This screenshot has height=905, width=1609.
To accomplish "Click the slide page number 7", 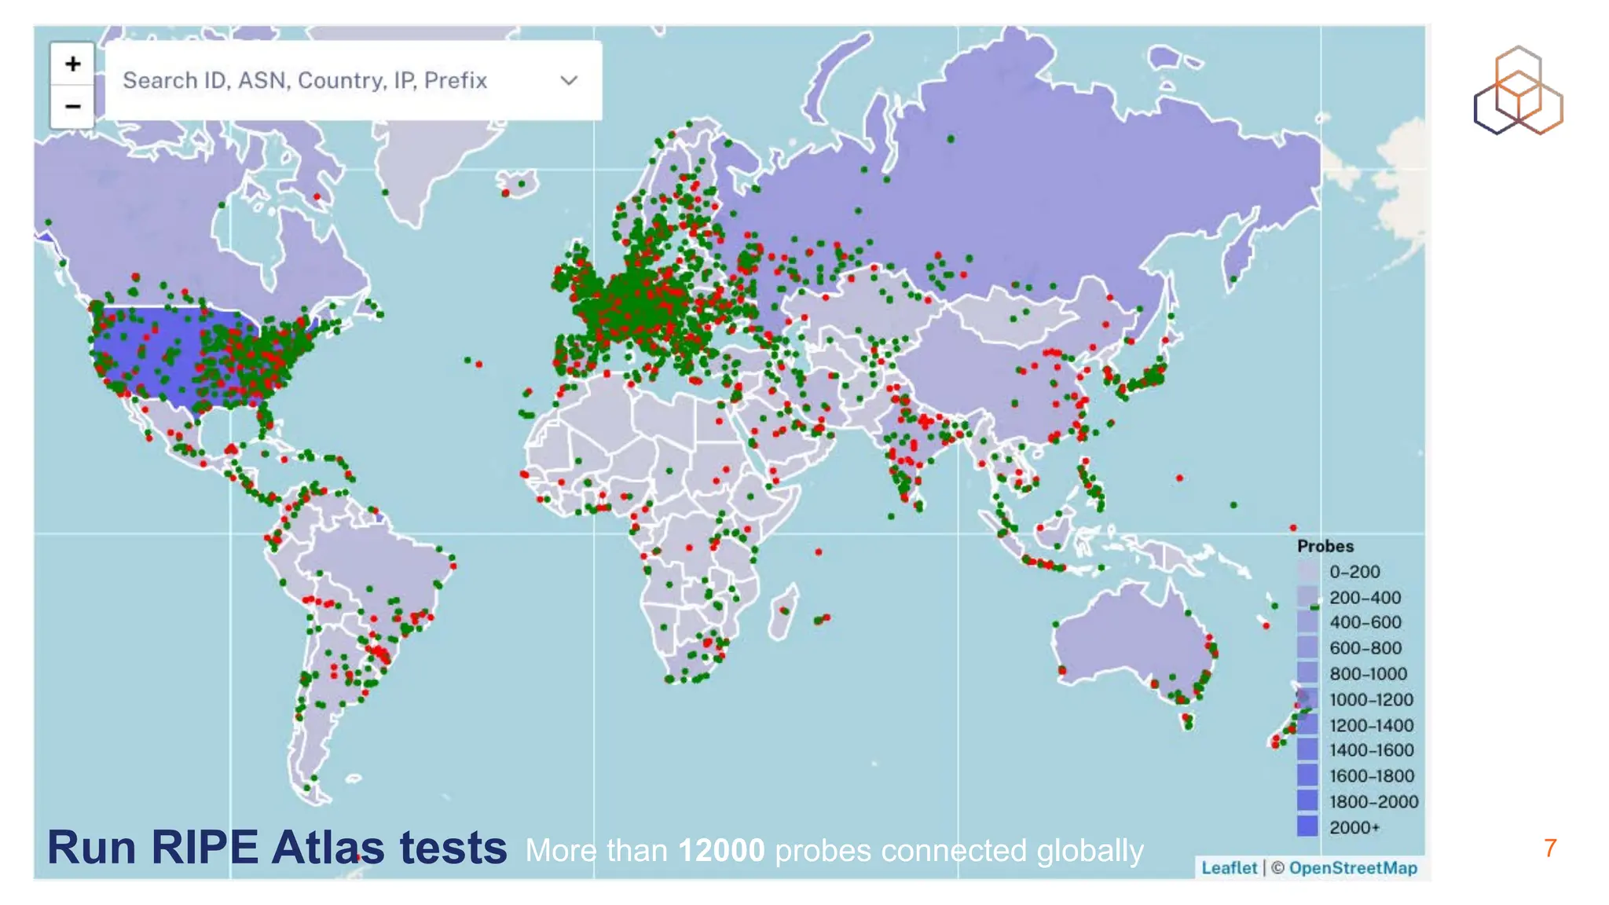I will click(1550, 848).
